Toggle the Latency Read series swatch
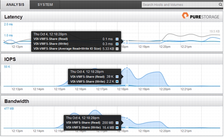 point(117,39)
